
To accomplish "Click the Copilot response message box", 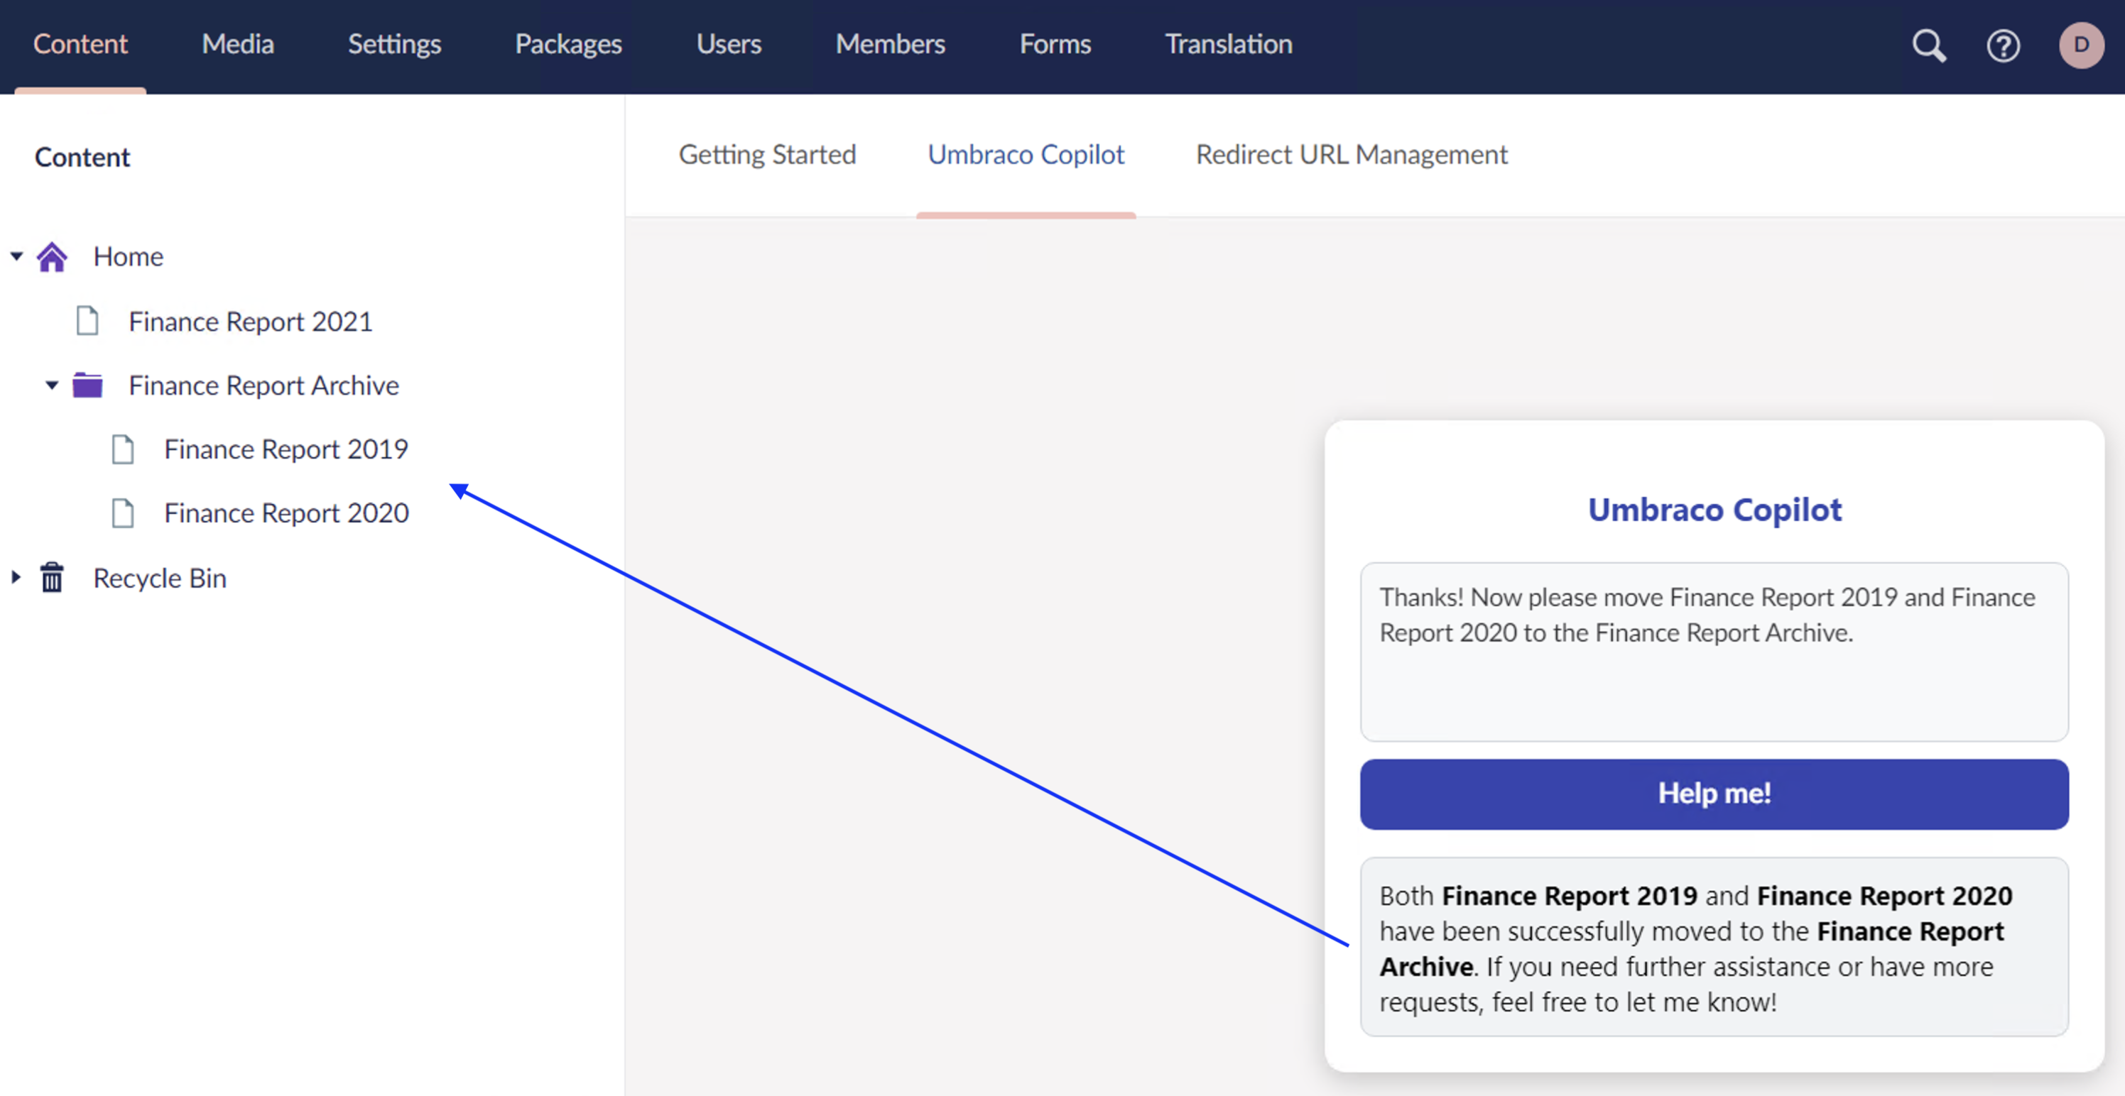I will 1714,947.
